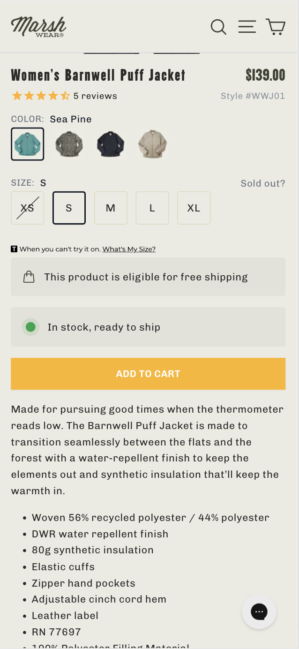Screen dimensions: 299x649
Task: Click the green in-stock indicator dot
Action: (30, 327)
